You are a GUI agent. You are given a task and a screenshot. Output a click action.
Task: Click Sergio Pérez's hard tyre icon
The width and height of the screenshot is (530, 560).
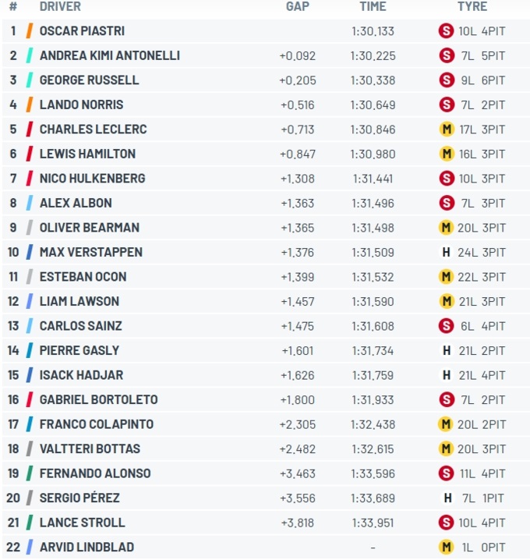point(447,498)
